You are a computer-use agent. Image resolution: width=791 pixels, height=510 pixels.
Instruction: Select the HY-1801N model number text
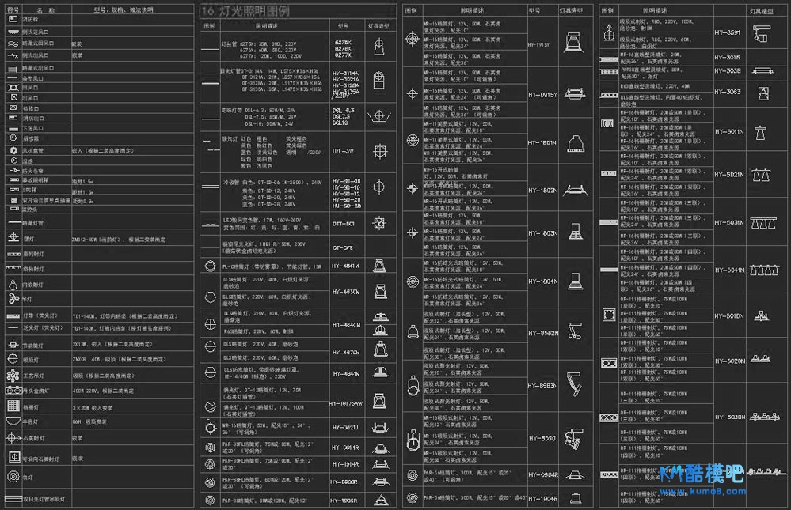(x=542, y=142)
